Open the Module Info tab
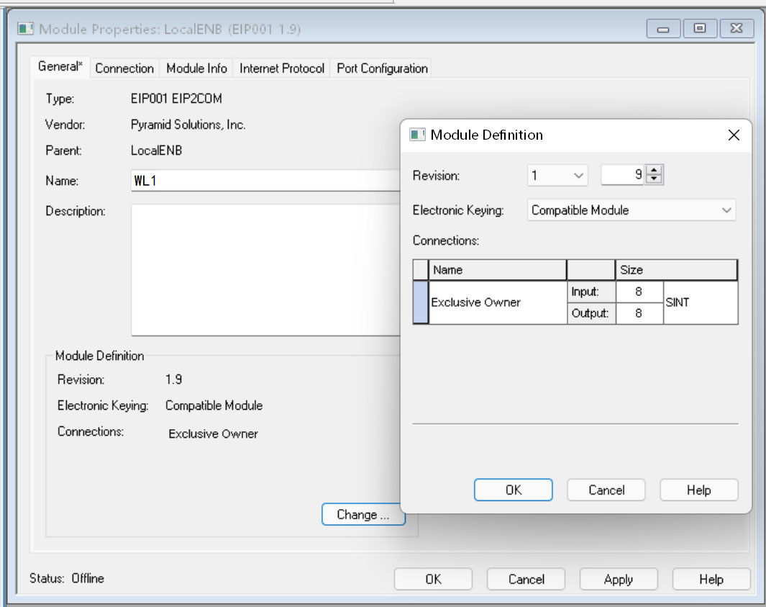766x607 pixels. pyautogui.click(x=196, y=68)
